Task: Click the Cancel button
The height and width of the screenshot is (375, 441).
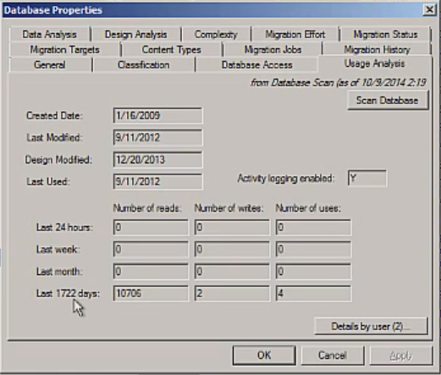Action: [x=333, y=356]
